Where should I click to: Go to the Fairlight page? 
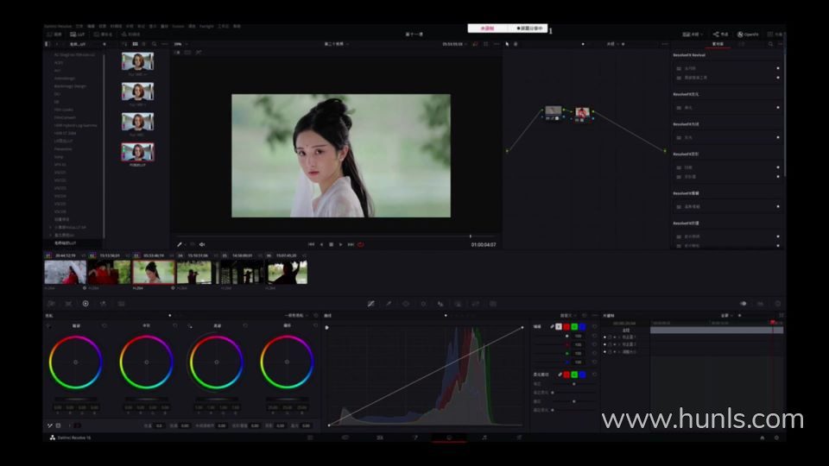click(484, 438)
